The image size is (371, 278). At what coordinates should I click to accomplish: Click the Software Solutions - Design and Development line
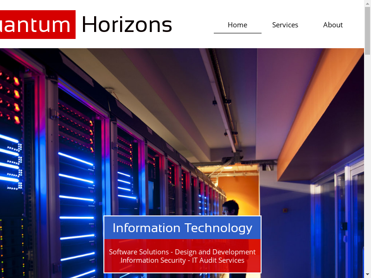tap(182, 252)
